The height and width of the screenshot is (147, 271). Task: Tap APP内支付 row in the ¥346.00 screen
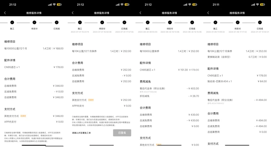[34, 122]
